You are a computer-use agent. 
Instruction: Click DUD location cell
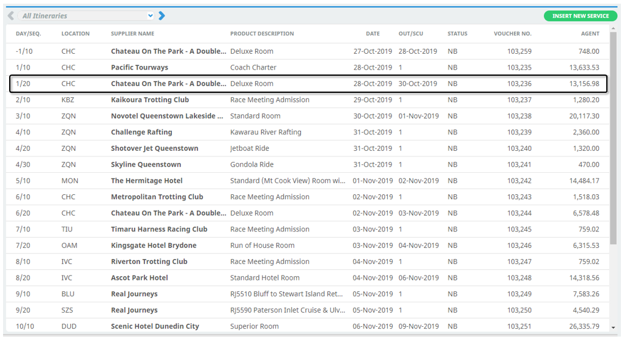[x=69, y=326]
